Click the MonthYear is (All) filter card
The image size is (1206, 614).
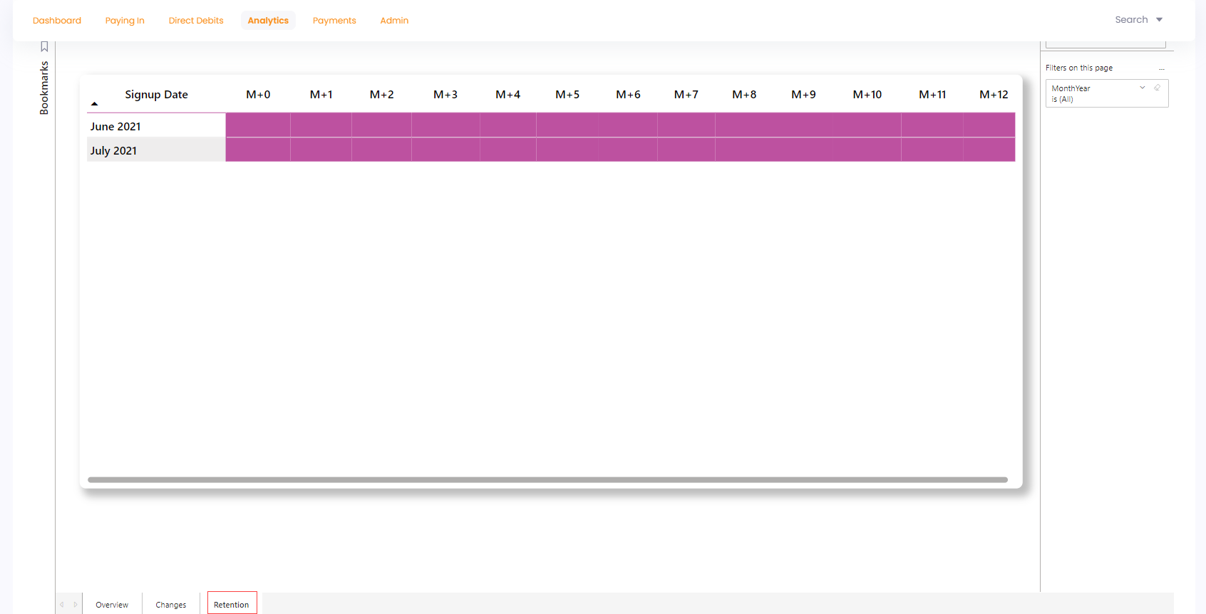coord(1107,93)
